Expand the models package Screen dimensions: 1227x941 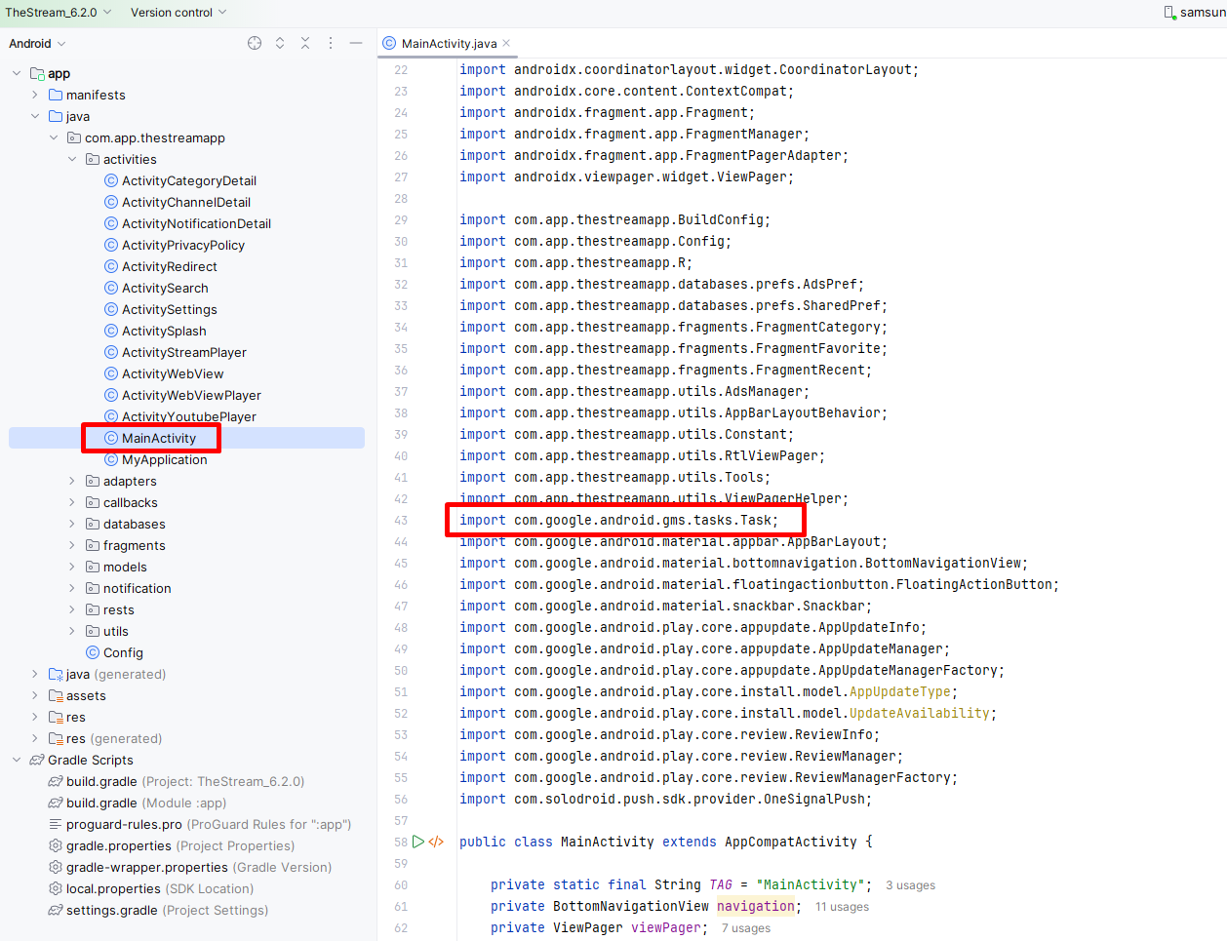click(x=72, y=567)
